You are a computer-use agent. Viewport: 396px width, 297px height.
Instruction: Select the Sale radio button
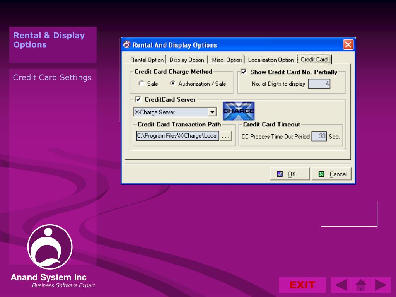point(142,84)
